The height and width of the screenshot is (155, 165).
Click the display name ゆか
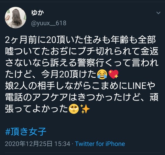coord(37,12)
